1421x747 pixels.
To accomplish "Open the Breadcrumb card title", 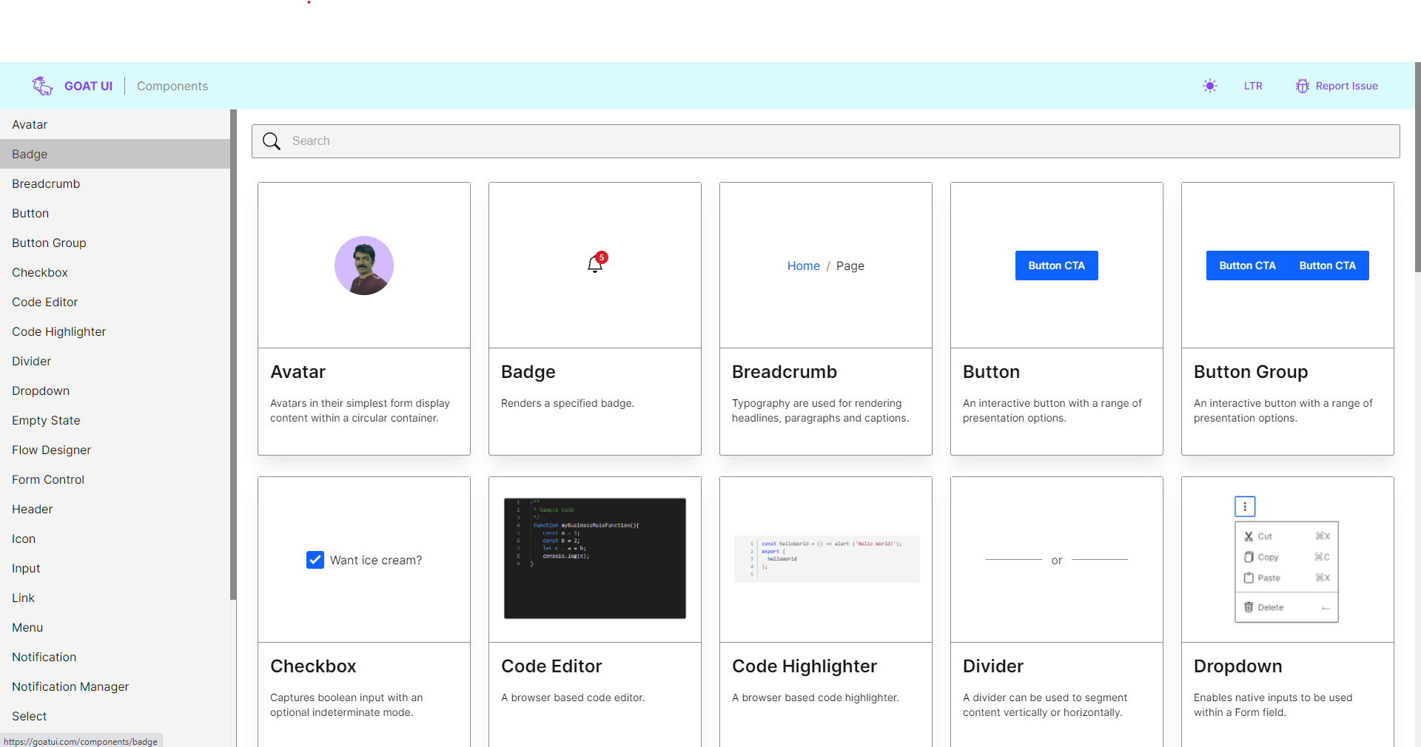I will 785,372.
